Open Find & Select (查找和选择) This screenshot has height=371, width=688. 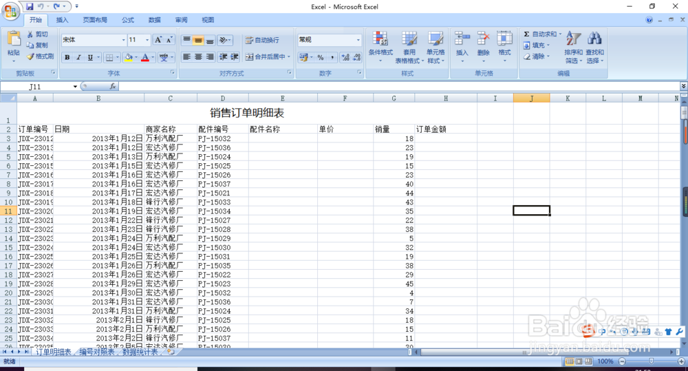click(594, 47)
